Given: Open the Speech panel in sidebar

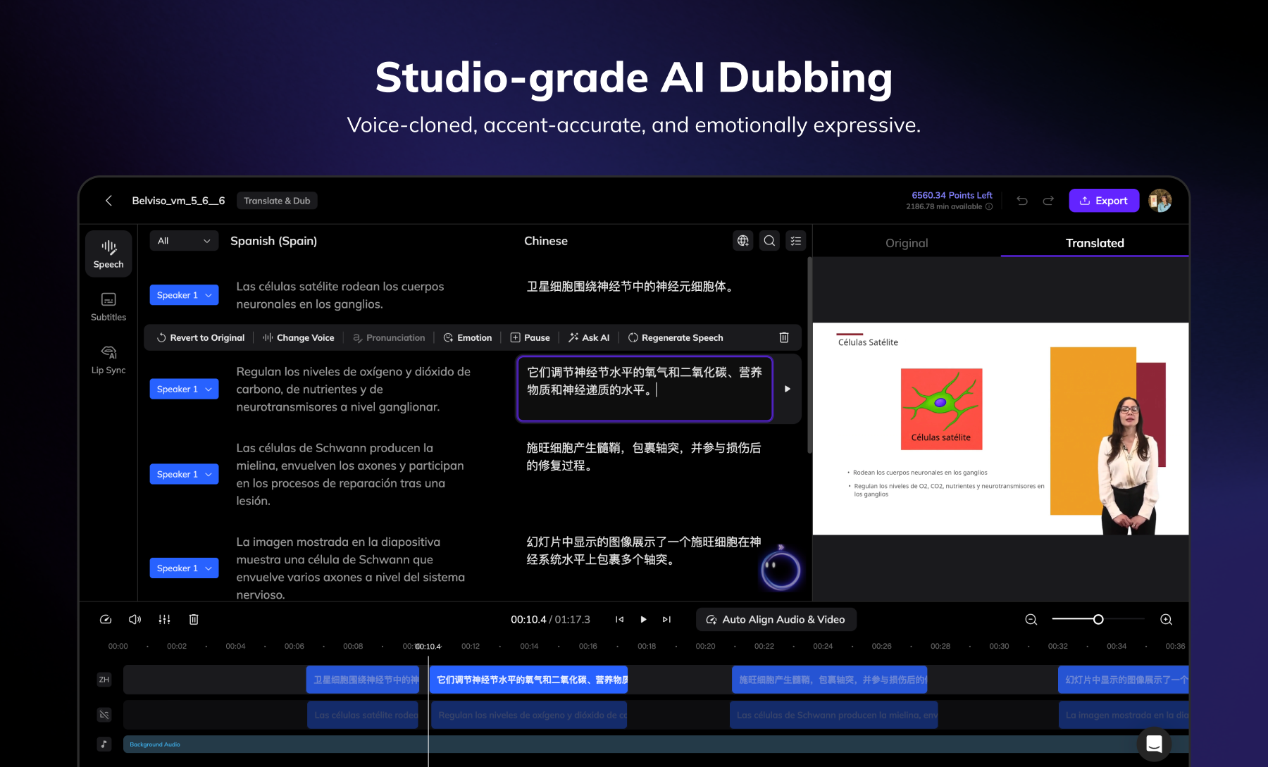Looking at the screenshot, I should [108, 254].
